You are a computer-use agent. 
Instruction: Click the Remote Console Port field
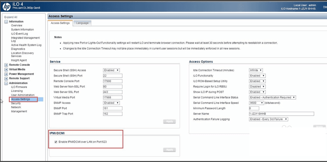(113, 81)
